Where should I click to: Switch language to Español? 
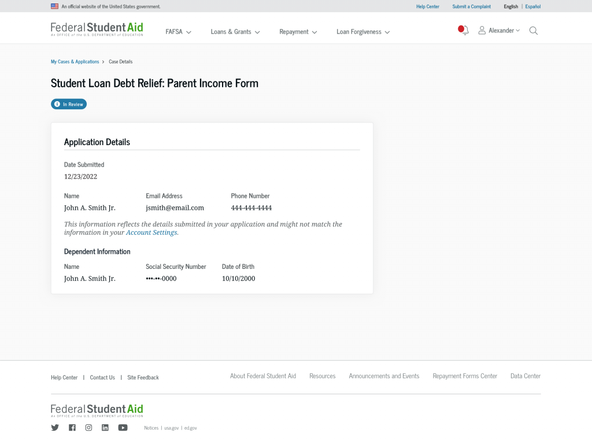(x=532, y=6)
